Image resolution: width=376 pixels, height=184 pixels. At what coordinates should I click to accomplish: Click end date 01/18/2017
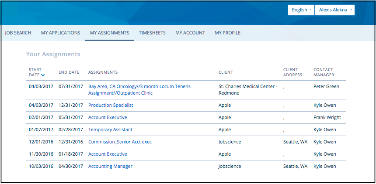click(x=71, y=154)
